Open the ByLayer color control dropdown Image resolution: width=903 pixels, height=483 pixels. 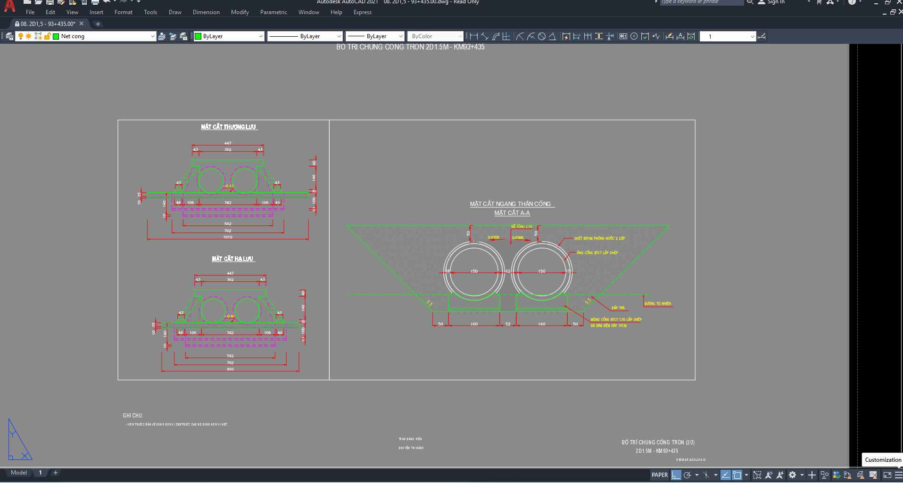260,36
